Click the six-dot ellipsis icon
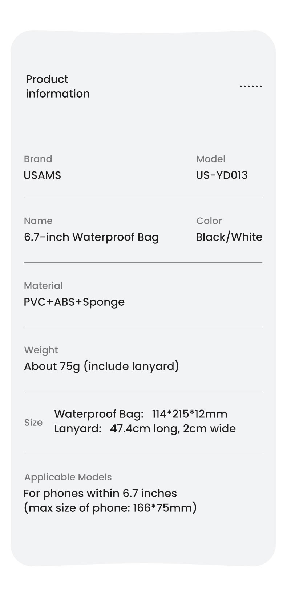 [251, 86]
